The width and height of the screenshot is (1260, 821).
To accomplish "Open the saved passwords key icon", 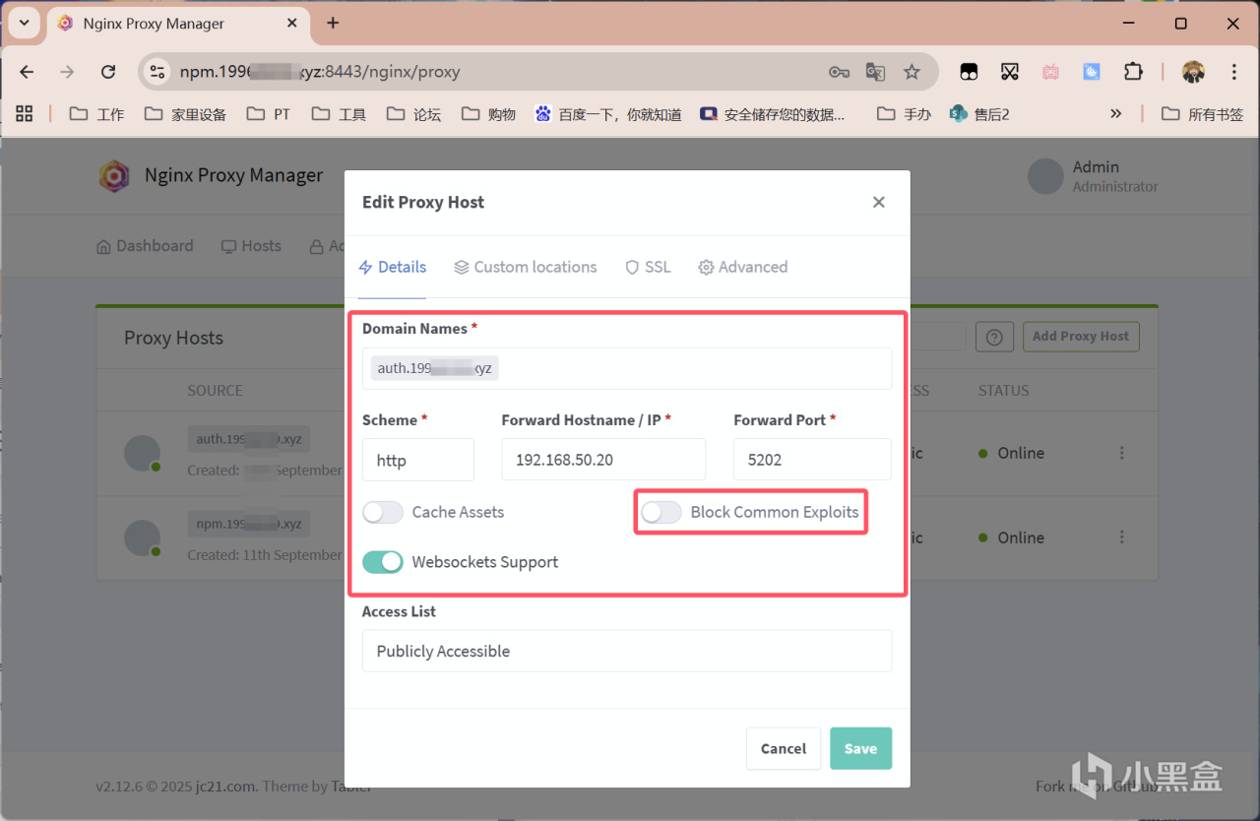I will pyautogui.click(x=839, y=72).
